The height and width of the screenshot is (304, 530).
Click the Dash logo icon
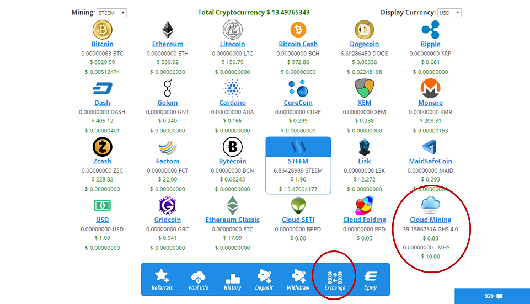[x=103, y=89]
